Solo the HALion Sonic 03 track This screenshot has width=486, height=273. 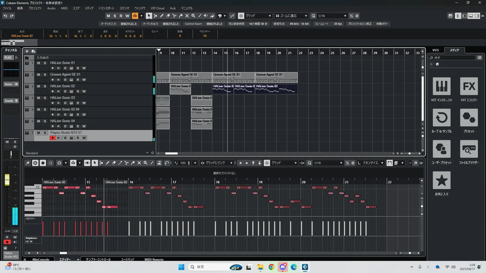click(x=45, y=98)
